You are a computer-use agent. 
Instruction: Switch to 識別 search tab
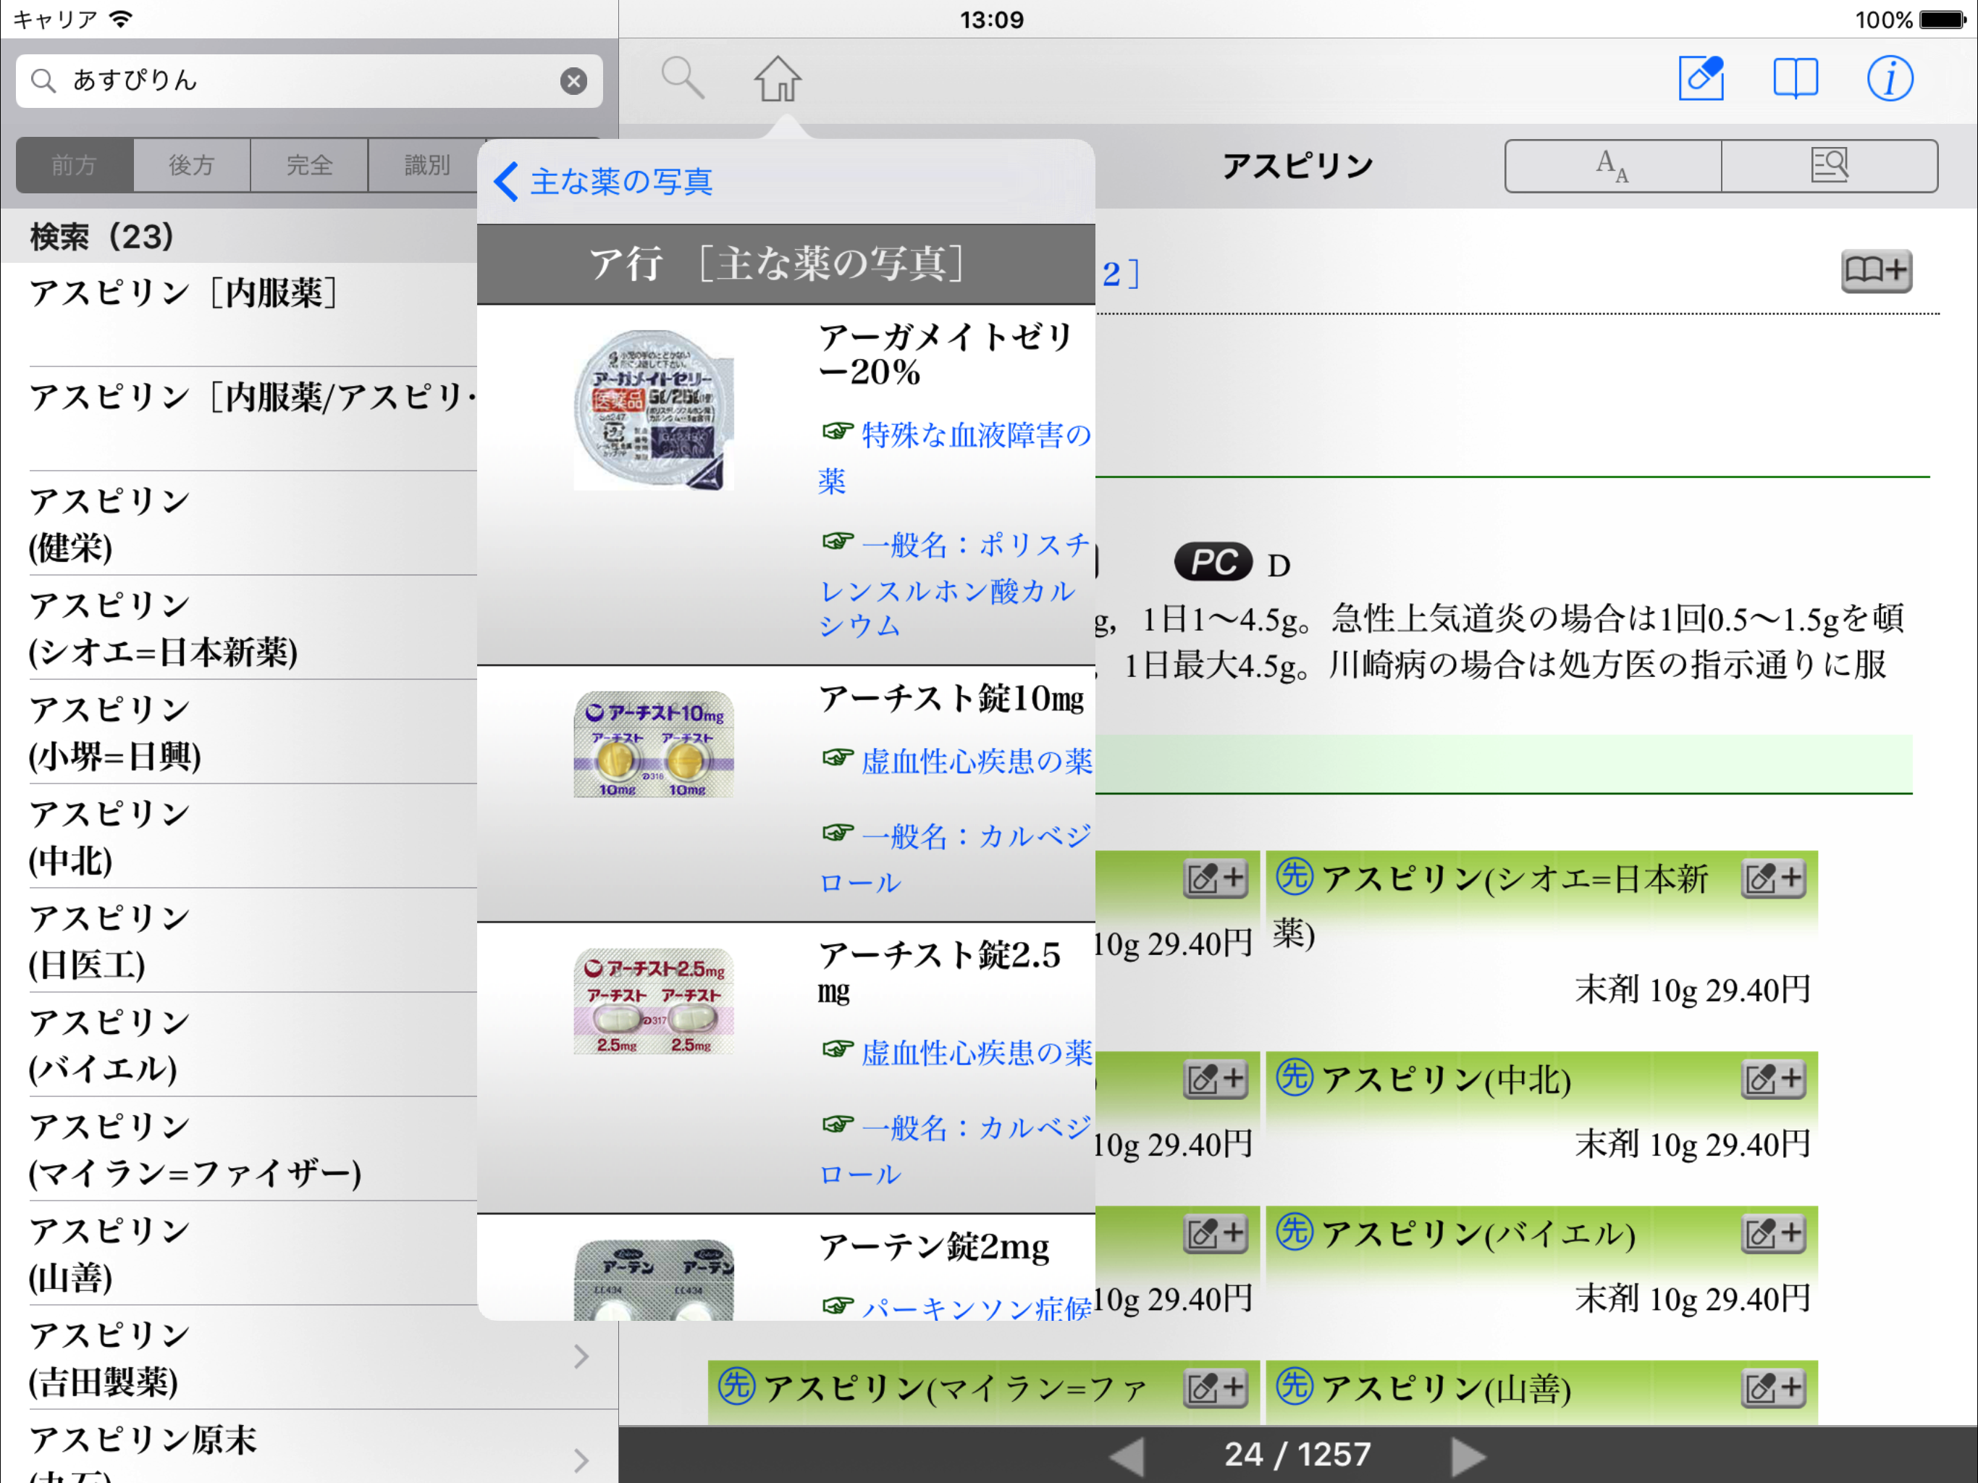click(x=426, y=166)
